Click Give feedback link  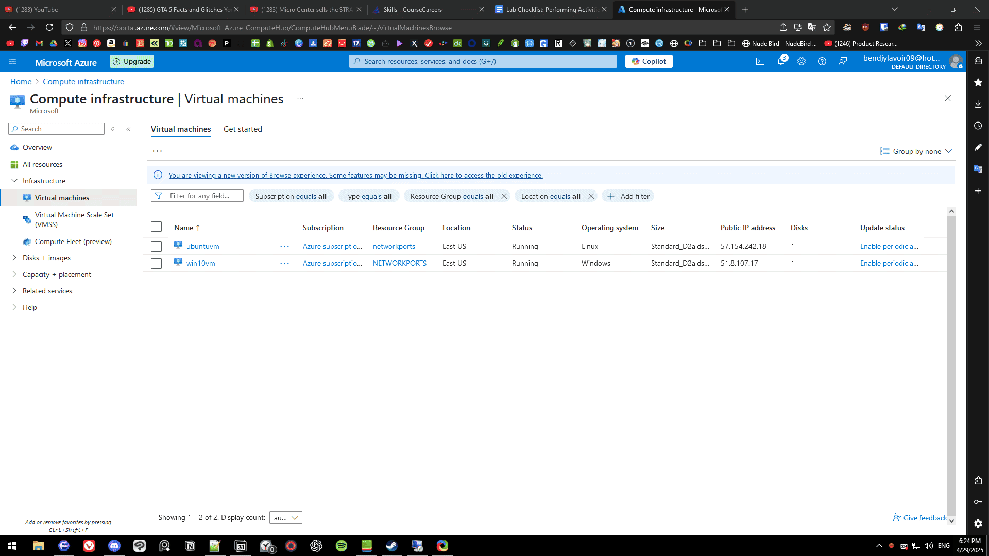tap(920, 518)
